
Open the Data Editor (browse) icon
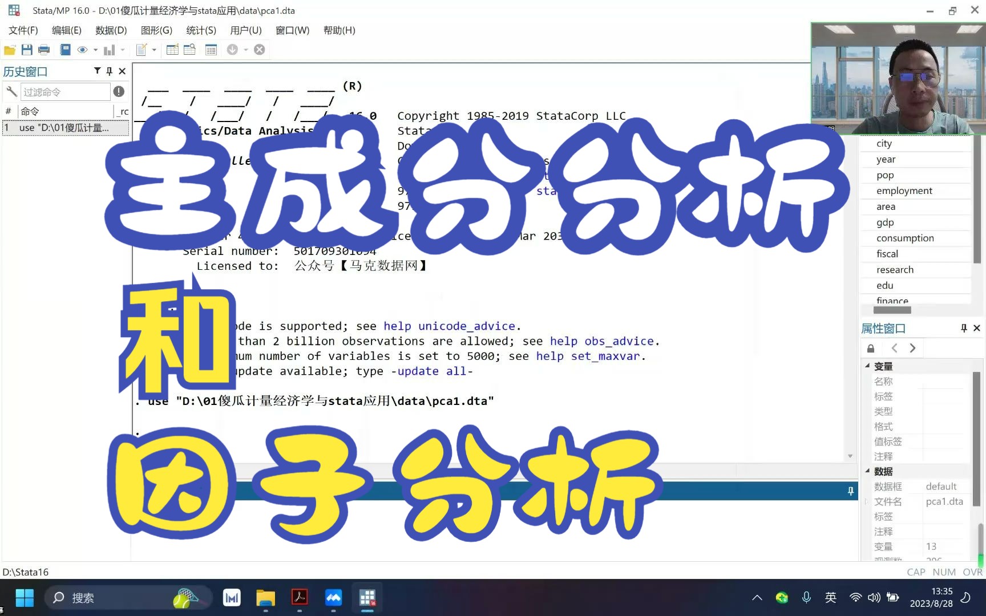point(189,50)
